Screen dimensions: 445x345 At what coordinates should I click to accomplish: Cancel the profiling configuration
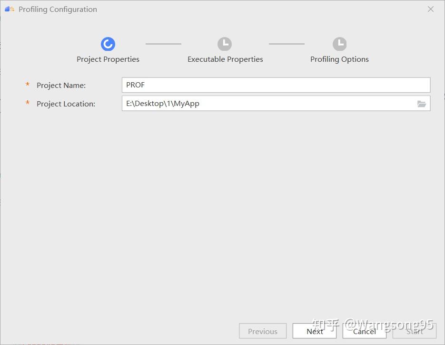[364, 331]
